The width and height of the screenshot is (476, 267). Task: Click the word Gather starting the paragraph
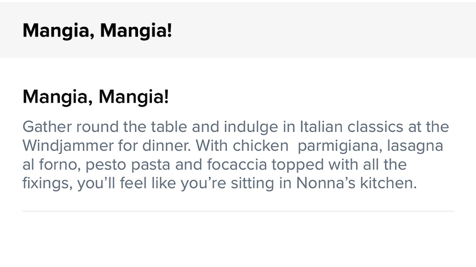point(47,127)
